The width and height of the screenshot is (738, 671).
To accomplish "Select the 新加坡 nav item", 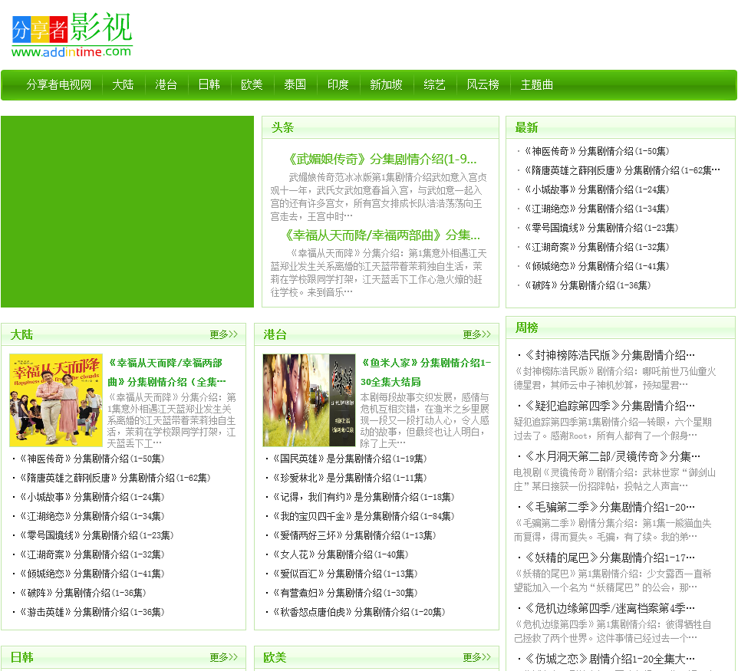I will 386,84.
